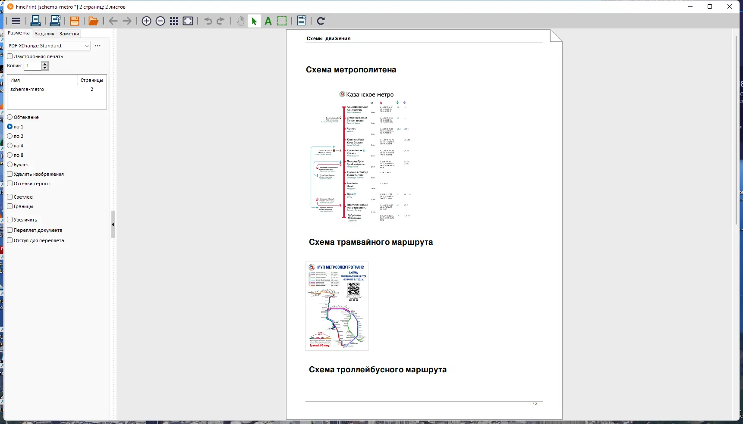Click the Имя column header
Image resolution: width=743 pixels, height=424 pixels.
click(x=43, y=80)
